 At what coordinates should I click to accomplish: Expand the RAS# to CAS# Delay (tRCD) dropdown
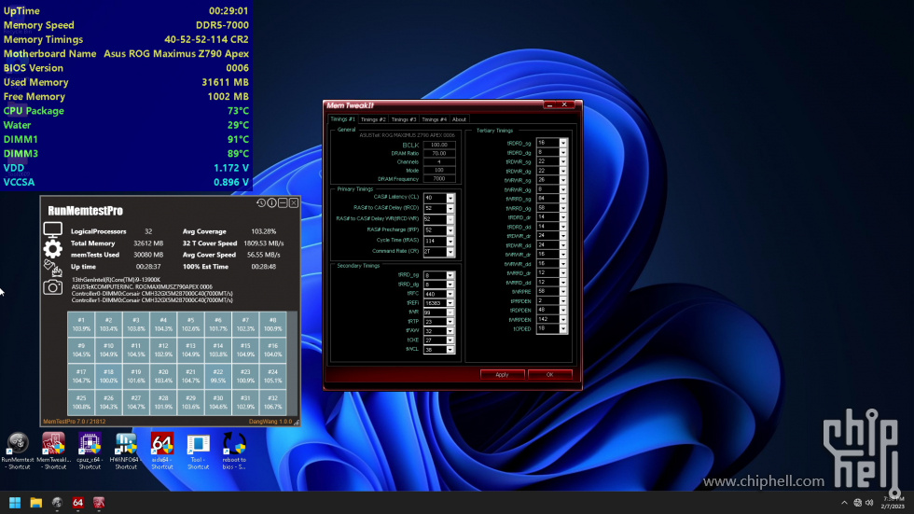tap(450, 209)
